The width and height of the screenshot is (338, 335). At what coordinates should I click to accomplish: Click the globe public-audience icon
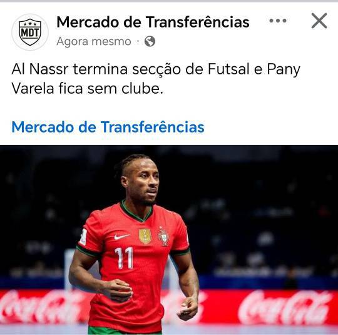[150, 41]
